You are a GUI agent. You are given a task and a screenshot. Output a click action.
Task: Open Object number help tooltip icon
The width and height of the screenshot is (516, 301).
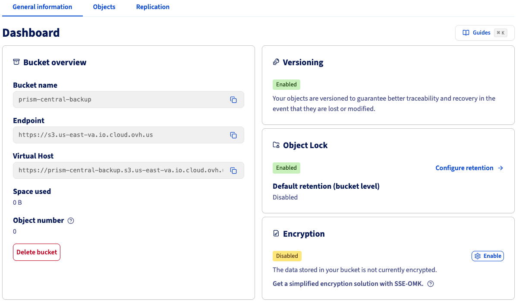pos(71,221)
